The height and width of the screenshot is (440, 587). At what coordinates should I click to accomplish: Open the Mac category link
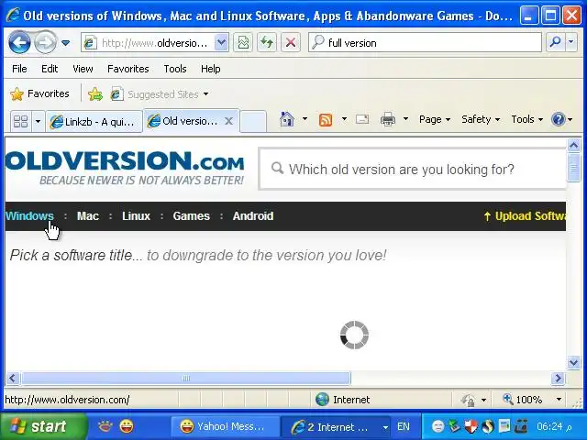pos(88,216)
